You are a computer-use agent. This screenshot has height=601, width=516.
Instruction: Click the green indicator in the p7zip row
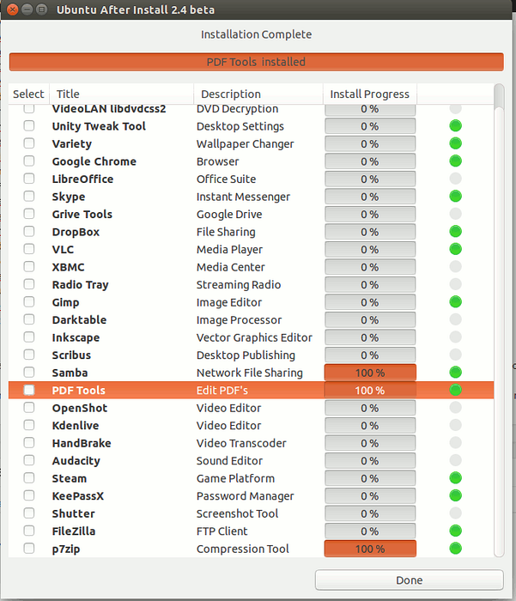455,549
